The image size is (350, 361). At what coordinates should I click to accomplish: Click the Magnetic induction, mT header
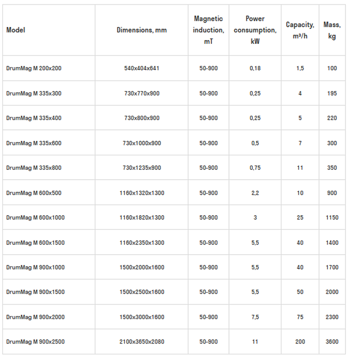(x=208, y=30)
